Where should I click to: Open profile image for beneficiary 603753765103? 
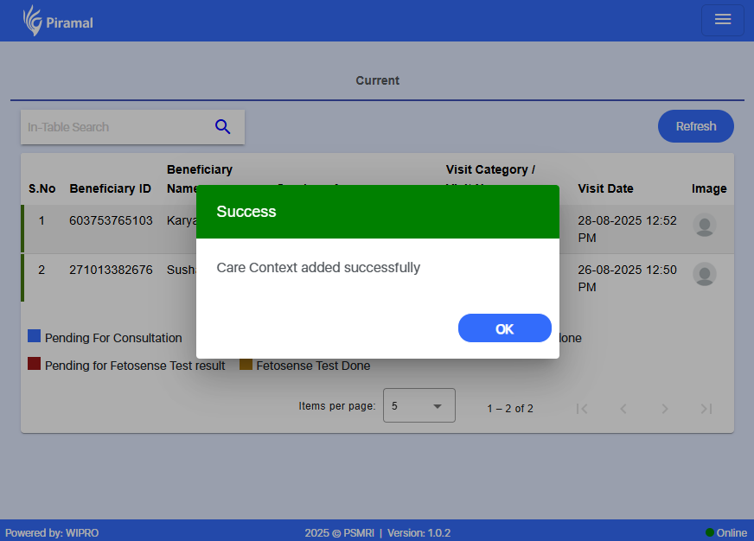click(x=705, y=226)
